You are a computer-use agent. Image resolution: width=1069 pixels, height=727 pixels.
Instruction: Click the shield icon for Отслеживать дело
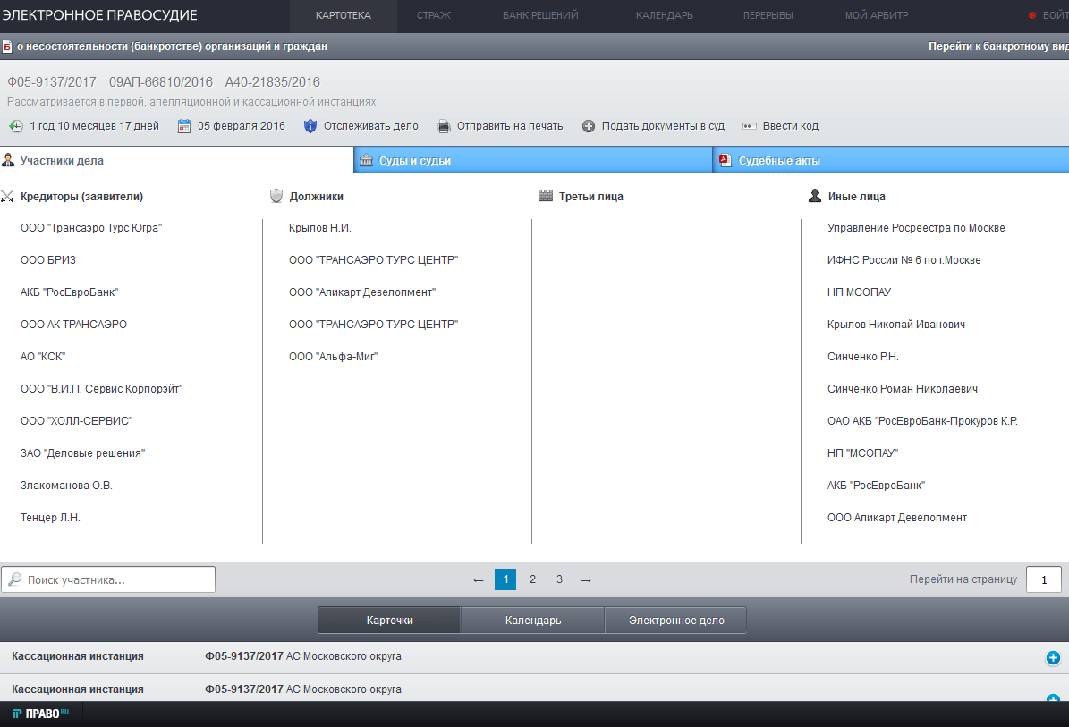click(x=310, y=126)
